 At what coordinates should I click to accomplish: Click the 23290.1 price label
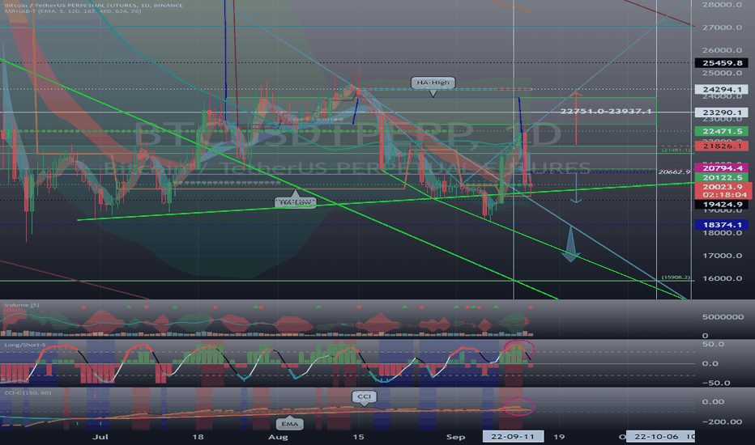pyautogui.click(x=721, y=112)
